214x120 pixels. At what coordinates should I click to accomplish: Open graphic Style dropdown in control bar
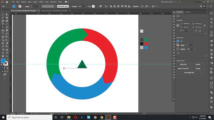point(96,6)
